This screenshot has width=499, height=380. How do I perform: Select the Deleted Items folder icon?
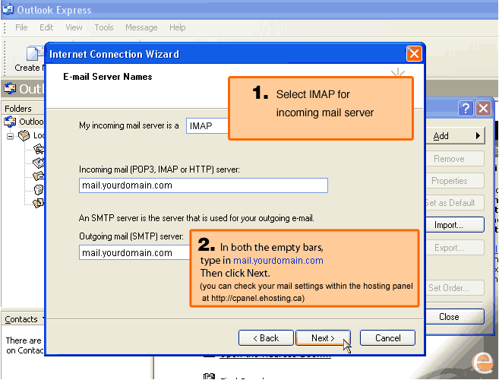pos(39,189)
